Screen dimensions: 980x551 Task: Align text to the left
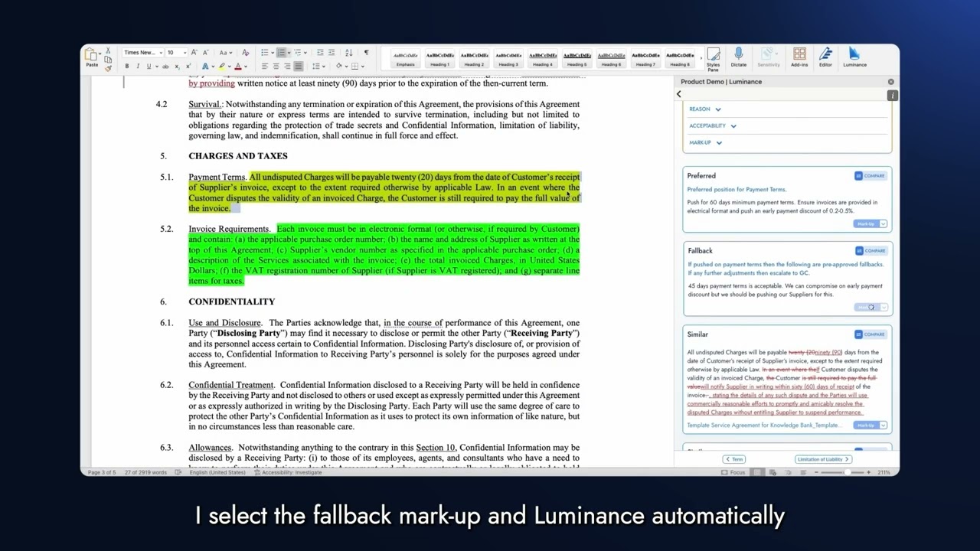[265, 67]
